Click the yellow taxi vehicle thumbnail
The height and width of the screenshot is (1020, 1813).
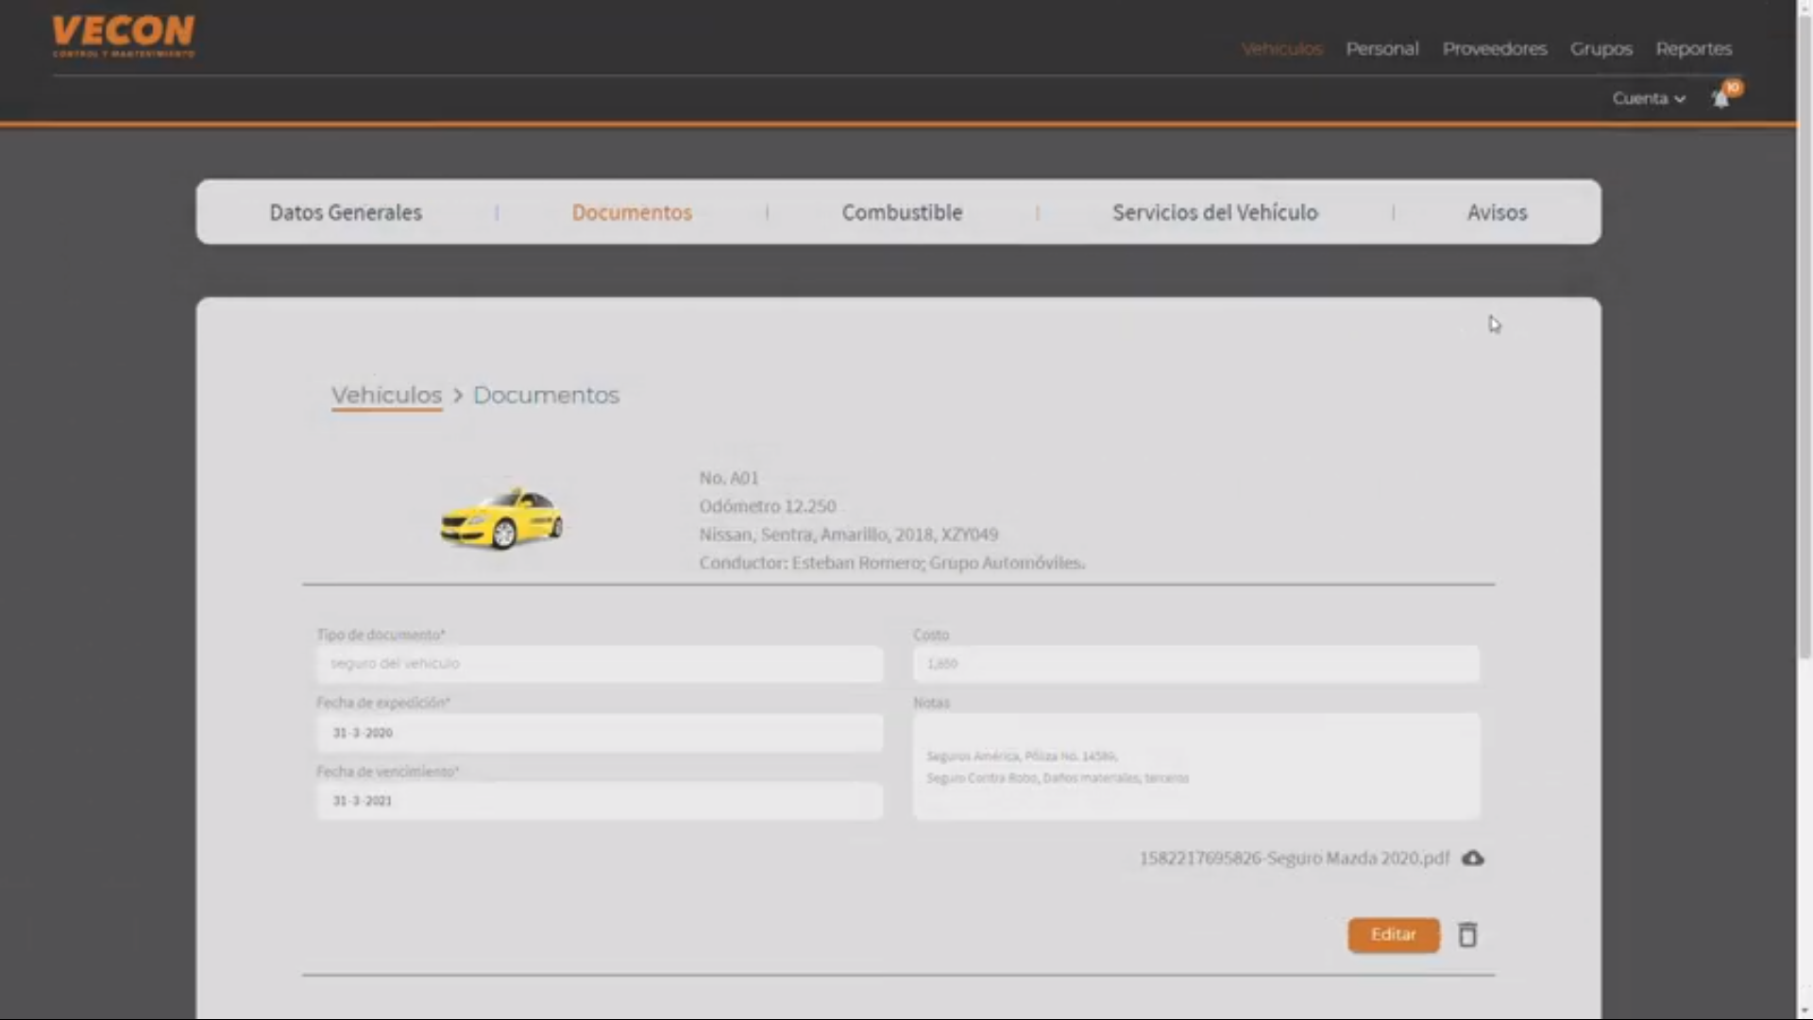pos(501,518)
